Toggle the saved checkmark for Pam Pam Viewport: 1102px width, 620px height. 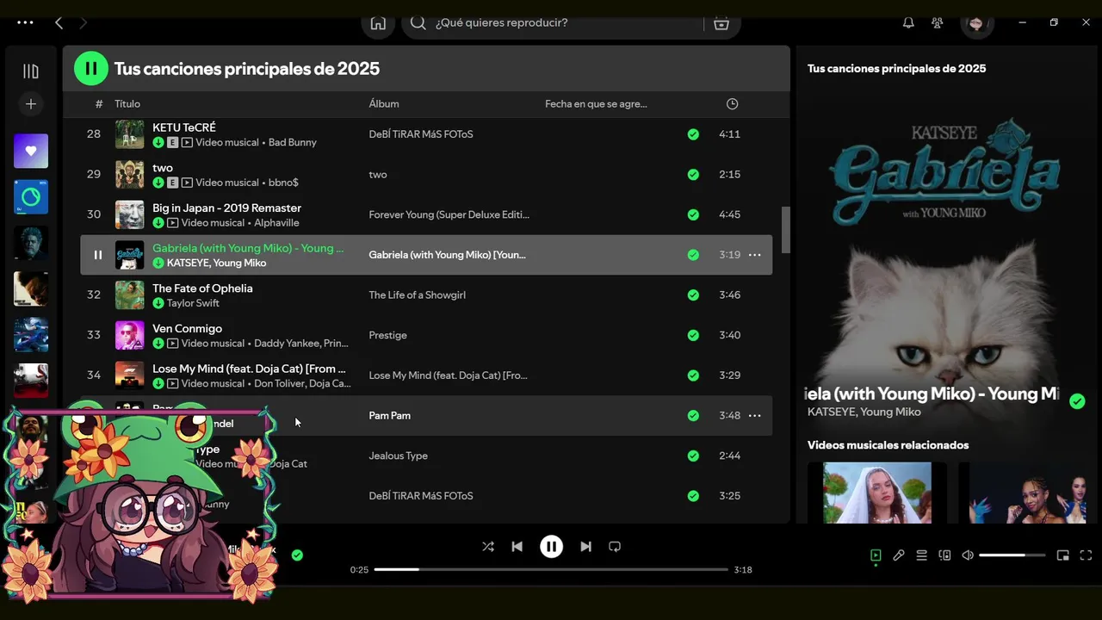693,416
